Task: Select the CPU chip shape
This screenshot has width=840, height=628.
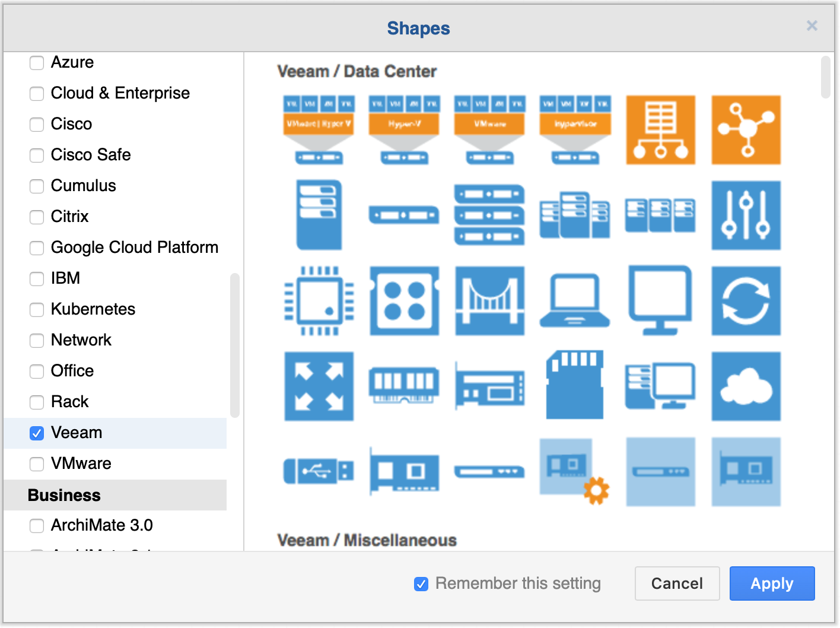Action: (x=319, y=301)
